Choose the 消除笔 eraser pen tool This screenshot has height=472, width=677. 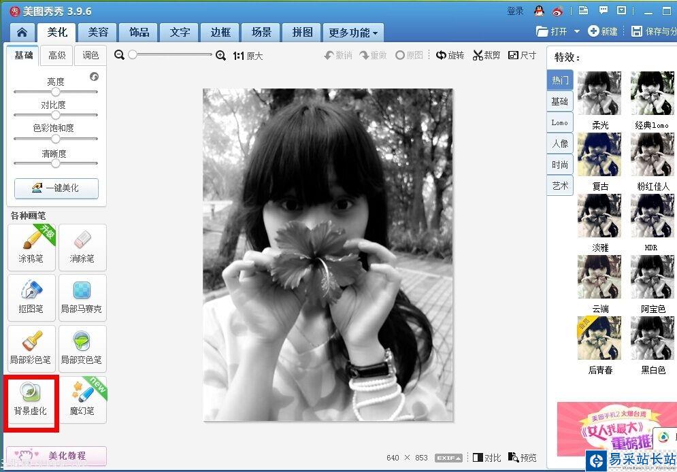point(82,247)
